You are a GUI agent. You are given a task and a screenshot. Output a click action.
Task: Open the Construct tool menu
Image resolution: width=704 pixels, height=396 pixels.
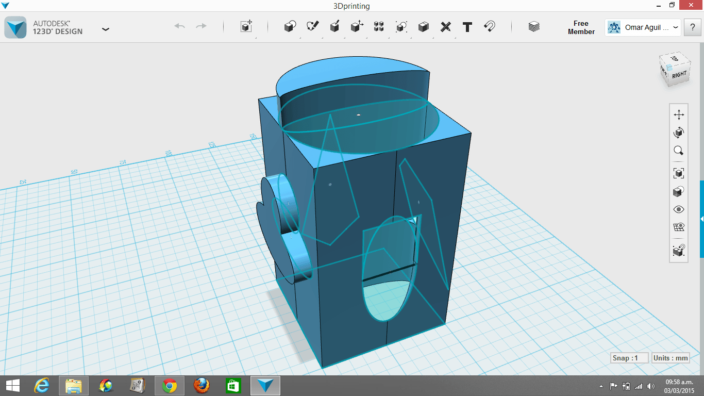(x=334, y=27)
